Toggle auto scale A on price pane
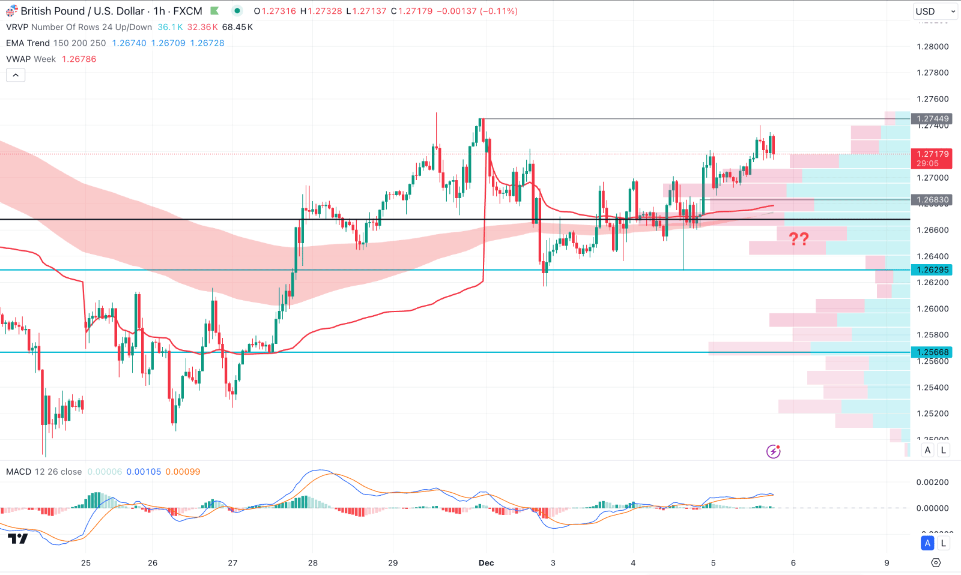This screenshot has width=961, height=575. (x=928, y=450)
